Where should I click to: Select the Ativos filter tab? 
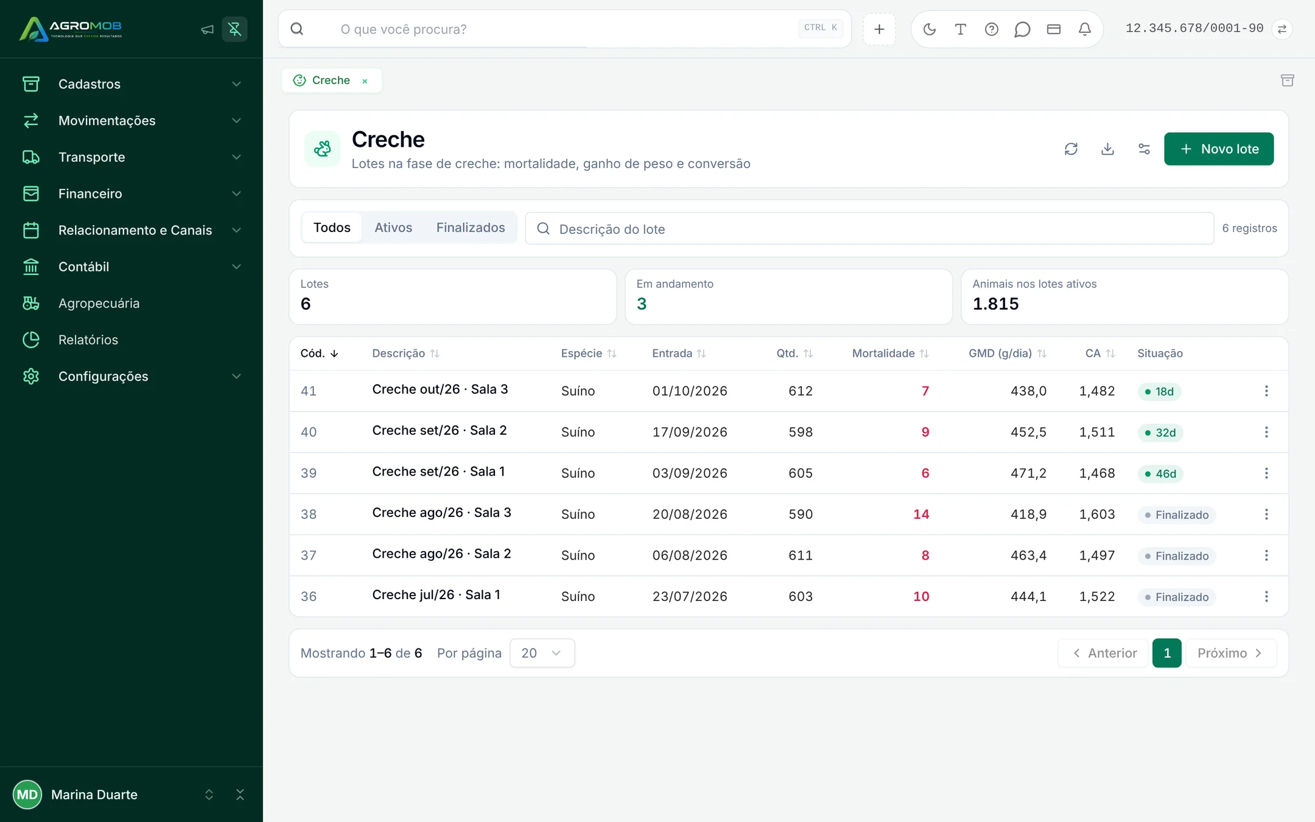pos(393,228)
